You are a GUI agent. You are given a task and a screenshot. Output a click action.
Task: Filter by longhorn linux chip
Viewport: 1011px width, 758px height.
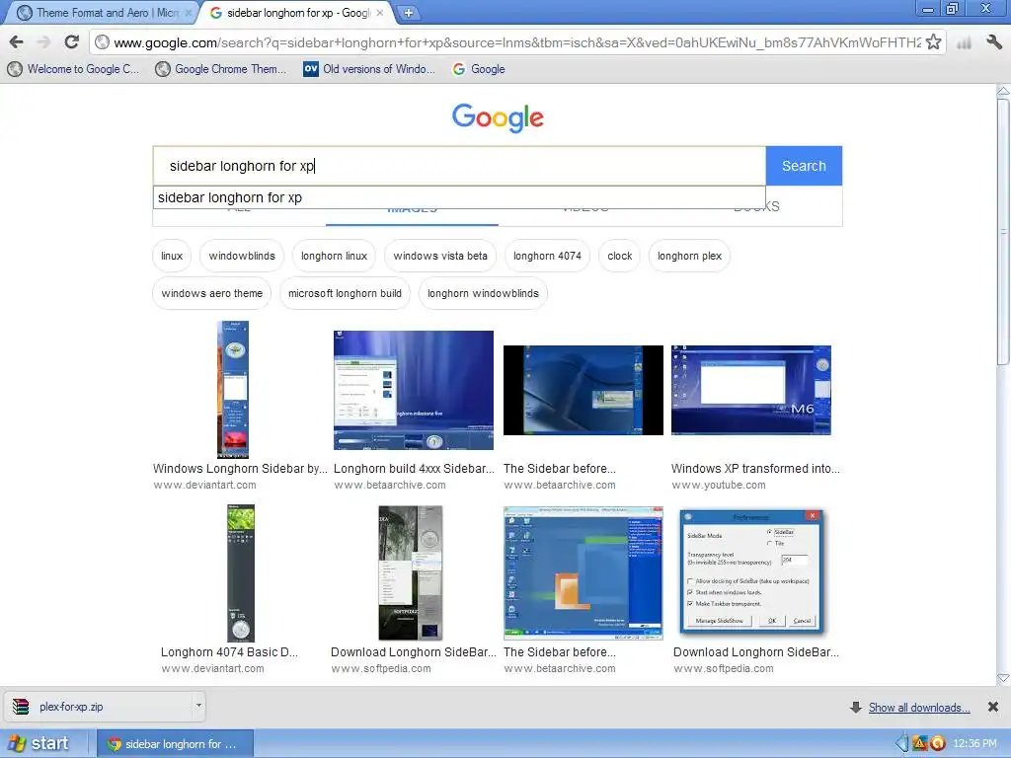[334, 256]
